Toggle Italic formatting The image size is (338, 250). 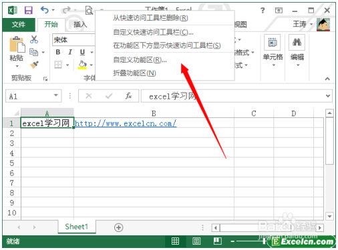(70, 52)
